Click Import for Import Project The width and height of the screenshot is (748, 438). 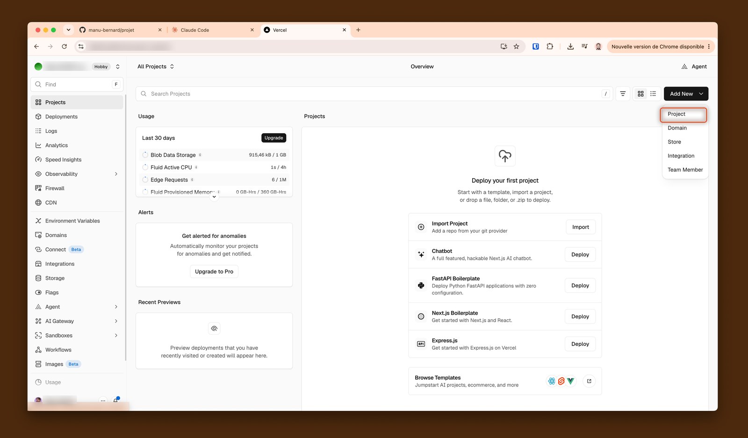click(581, 227)
